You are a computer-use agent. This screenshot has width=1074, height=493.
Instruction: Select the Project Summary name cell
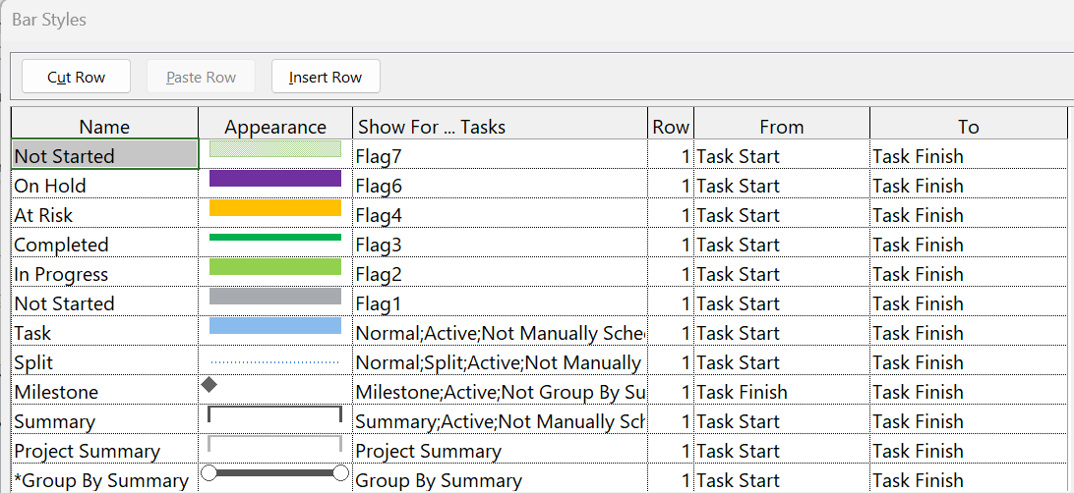pos(105,450)
